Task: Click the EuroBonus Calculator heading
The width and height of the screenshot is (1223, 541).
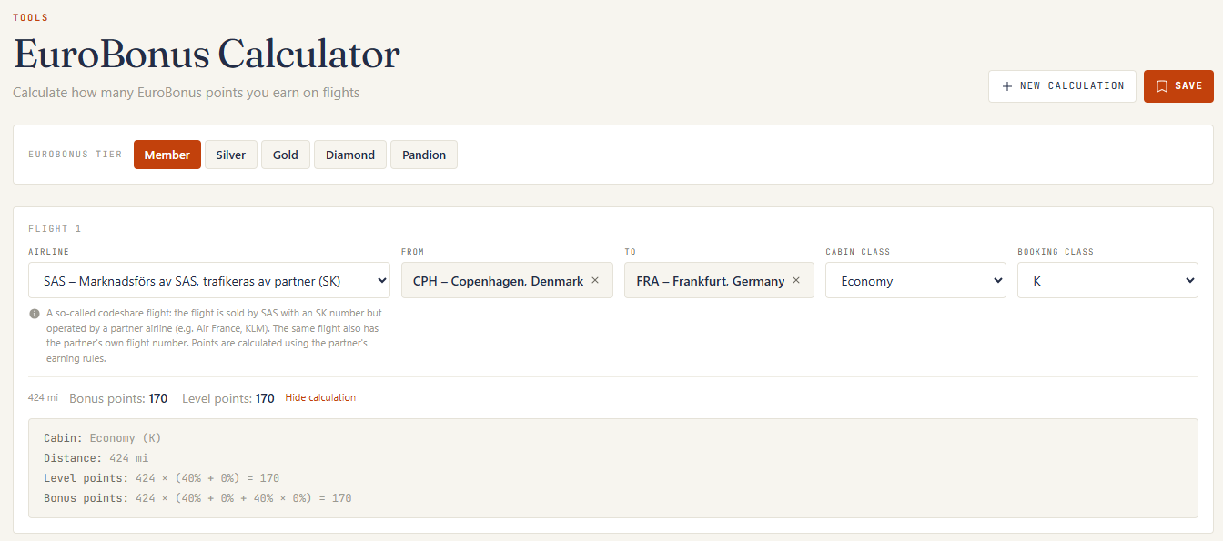Action: (207, 55)
